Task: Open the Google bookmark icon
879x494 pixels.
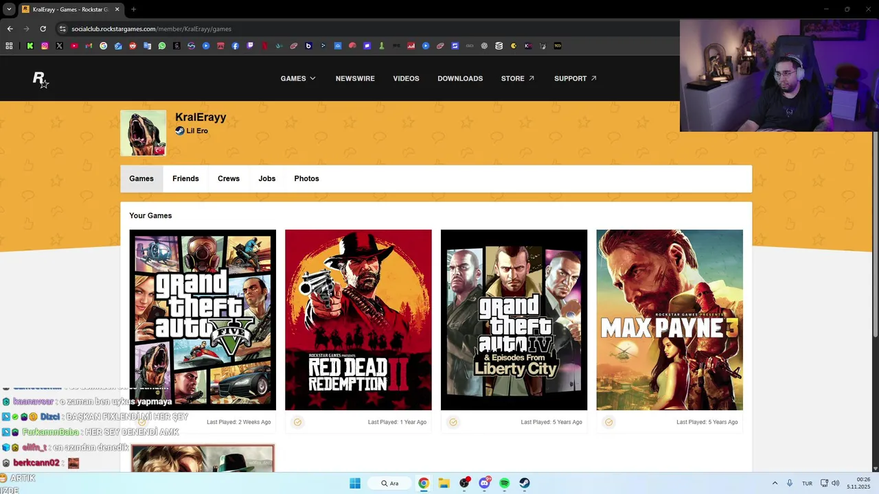Action: click(103, 46)
